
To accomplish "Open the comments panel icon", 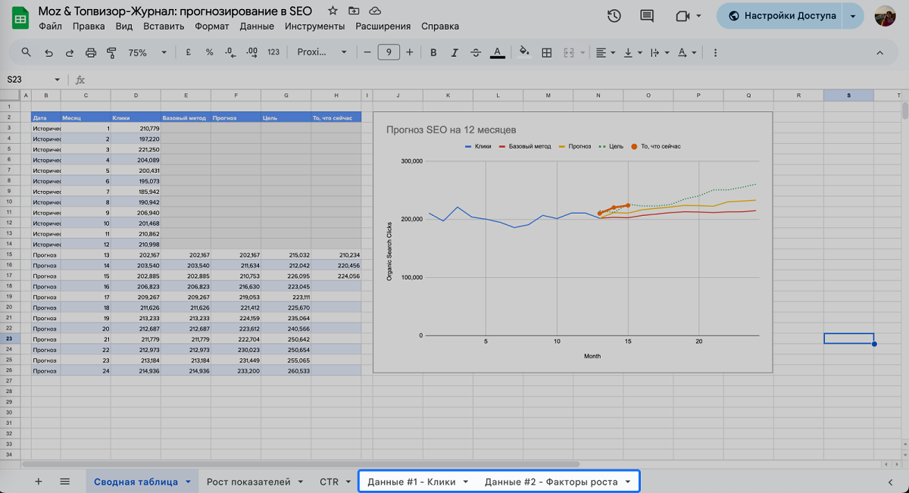I will click(x=647, y=16).
